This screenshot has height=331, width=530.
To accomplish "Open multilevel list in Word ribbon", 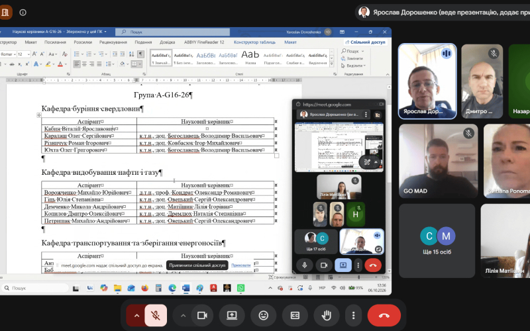I will click(103, 54).
